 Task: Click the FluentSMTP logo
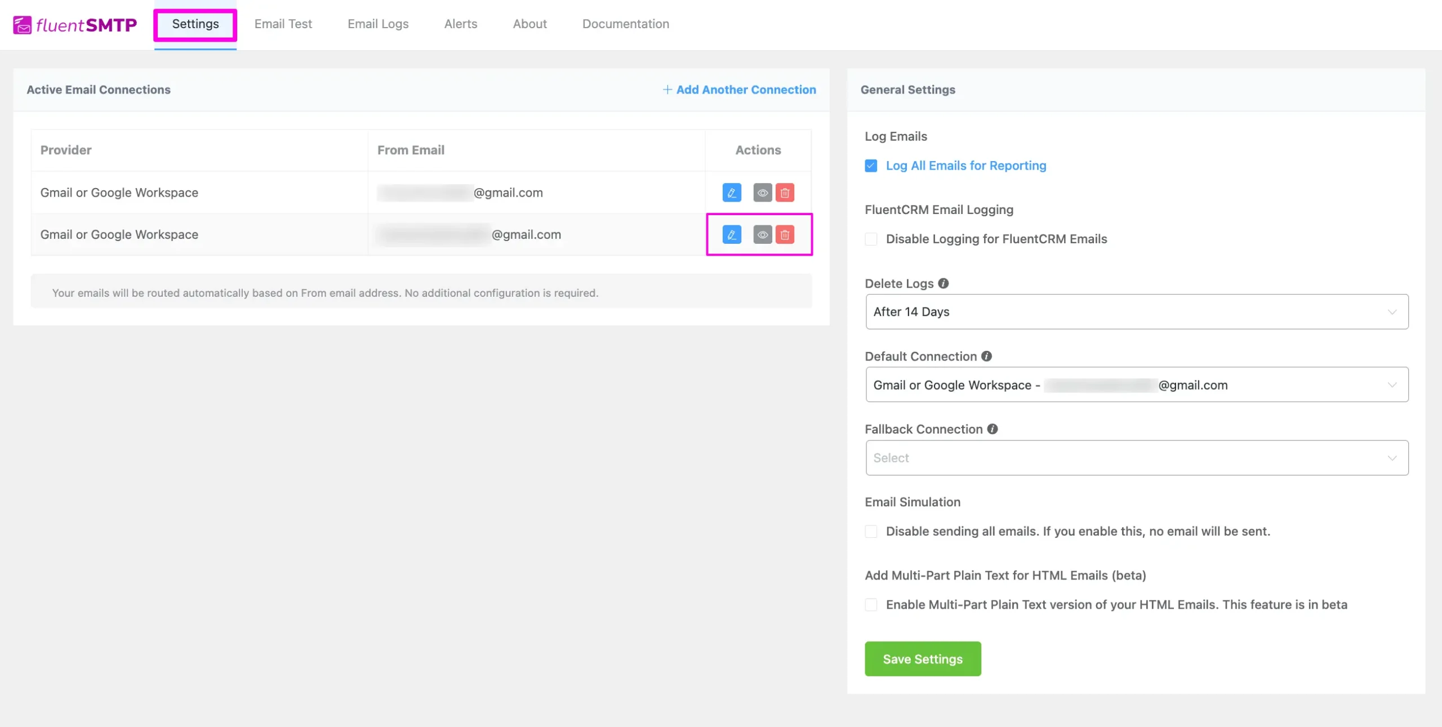click(75, 25)
